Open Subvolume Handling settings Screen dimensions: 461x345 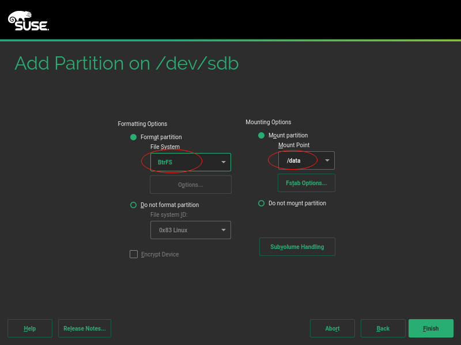point(297,247)
